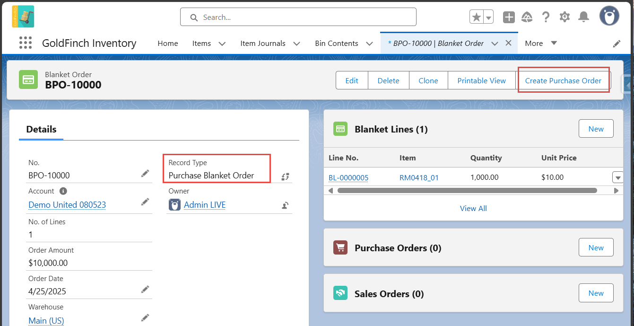Click Create Purchase Order
Viewport: 634px width, 326px height.
pos(563,80)
